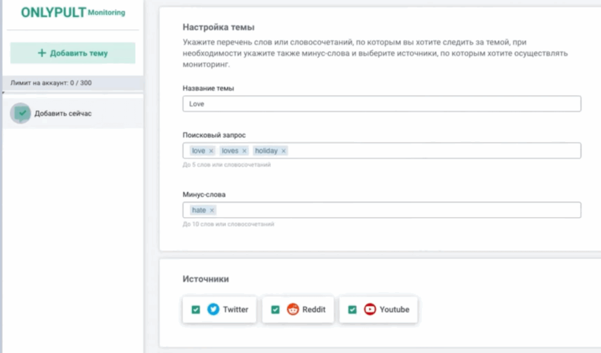
Task: Click inside the 'Поисковый запрос' tag field
Action: coord(434,151)
